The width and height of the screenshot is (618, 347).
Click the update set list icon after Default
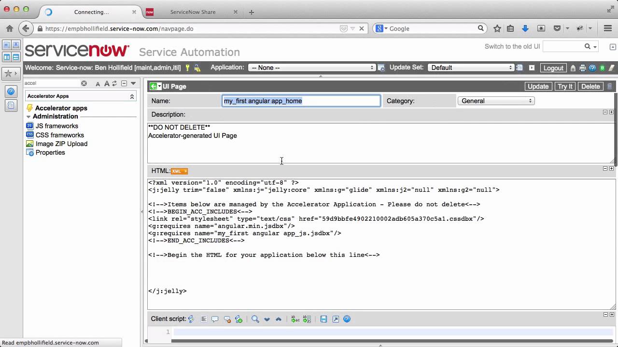(x=520, y=68)
